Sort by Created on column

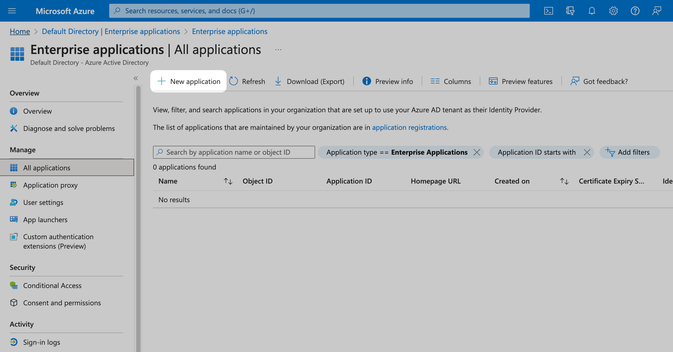[x=564, y=181]
